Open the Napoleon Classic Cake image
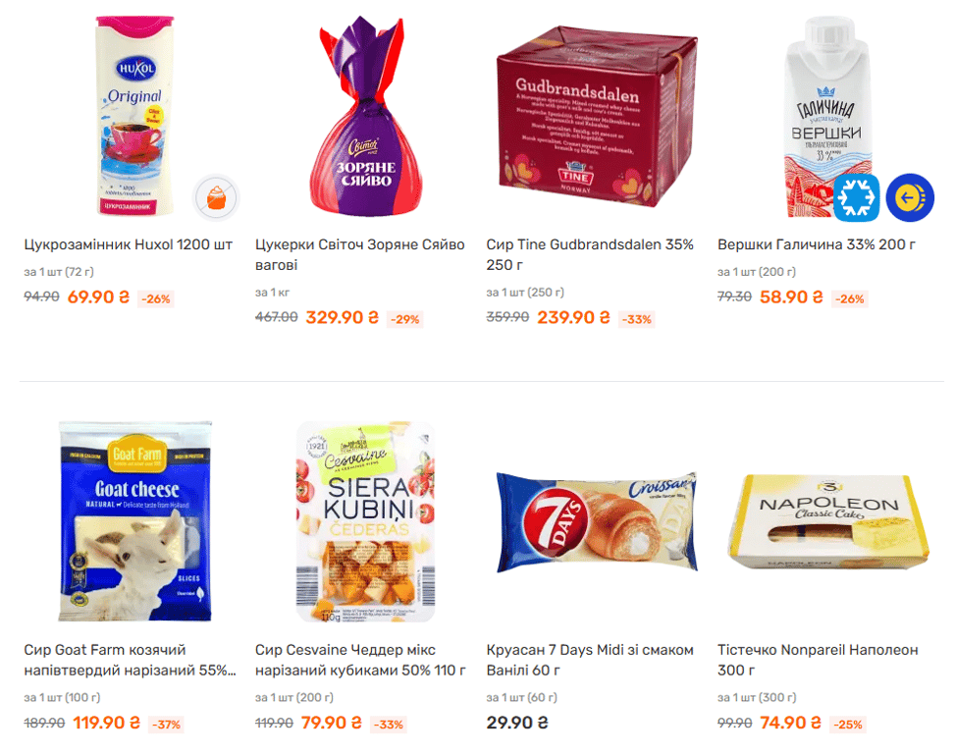 (x=828, y=519)
